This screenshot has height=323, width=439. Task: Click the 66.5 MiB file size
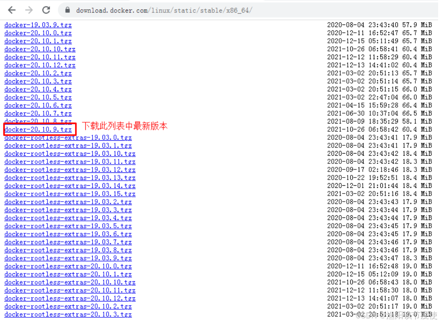coord(417,113)
